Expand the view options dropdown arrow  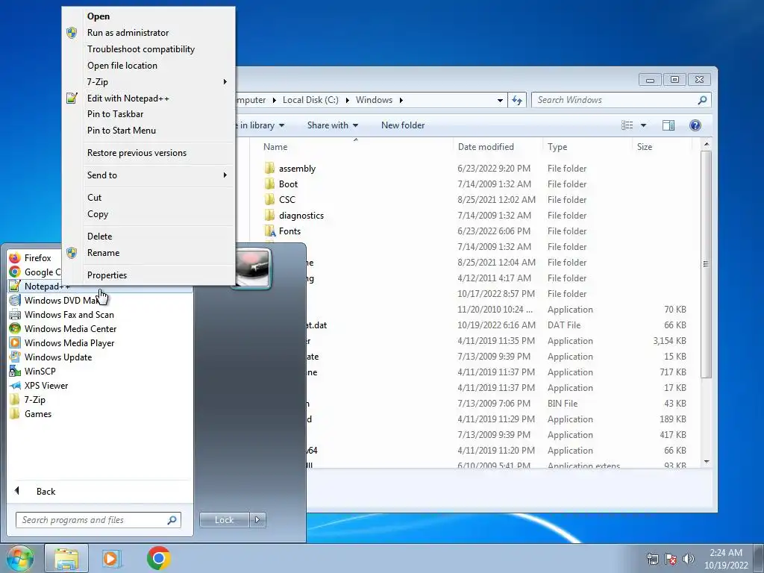pyautogui.click(x=643, y=125)
